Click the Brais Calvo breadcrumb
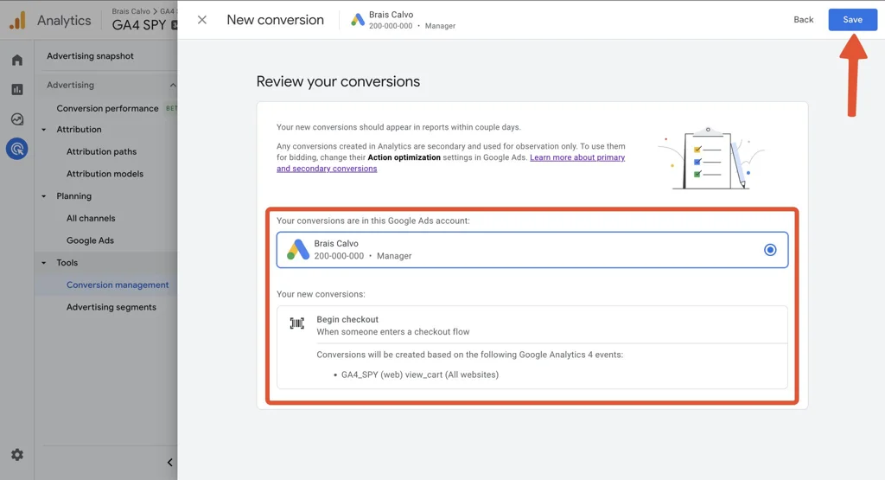Viewport: 885px width, 480px height. (131, 11)
